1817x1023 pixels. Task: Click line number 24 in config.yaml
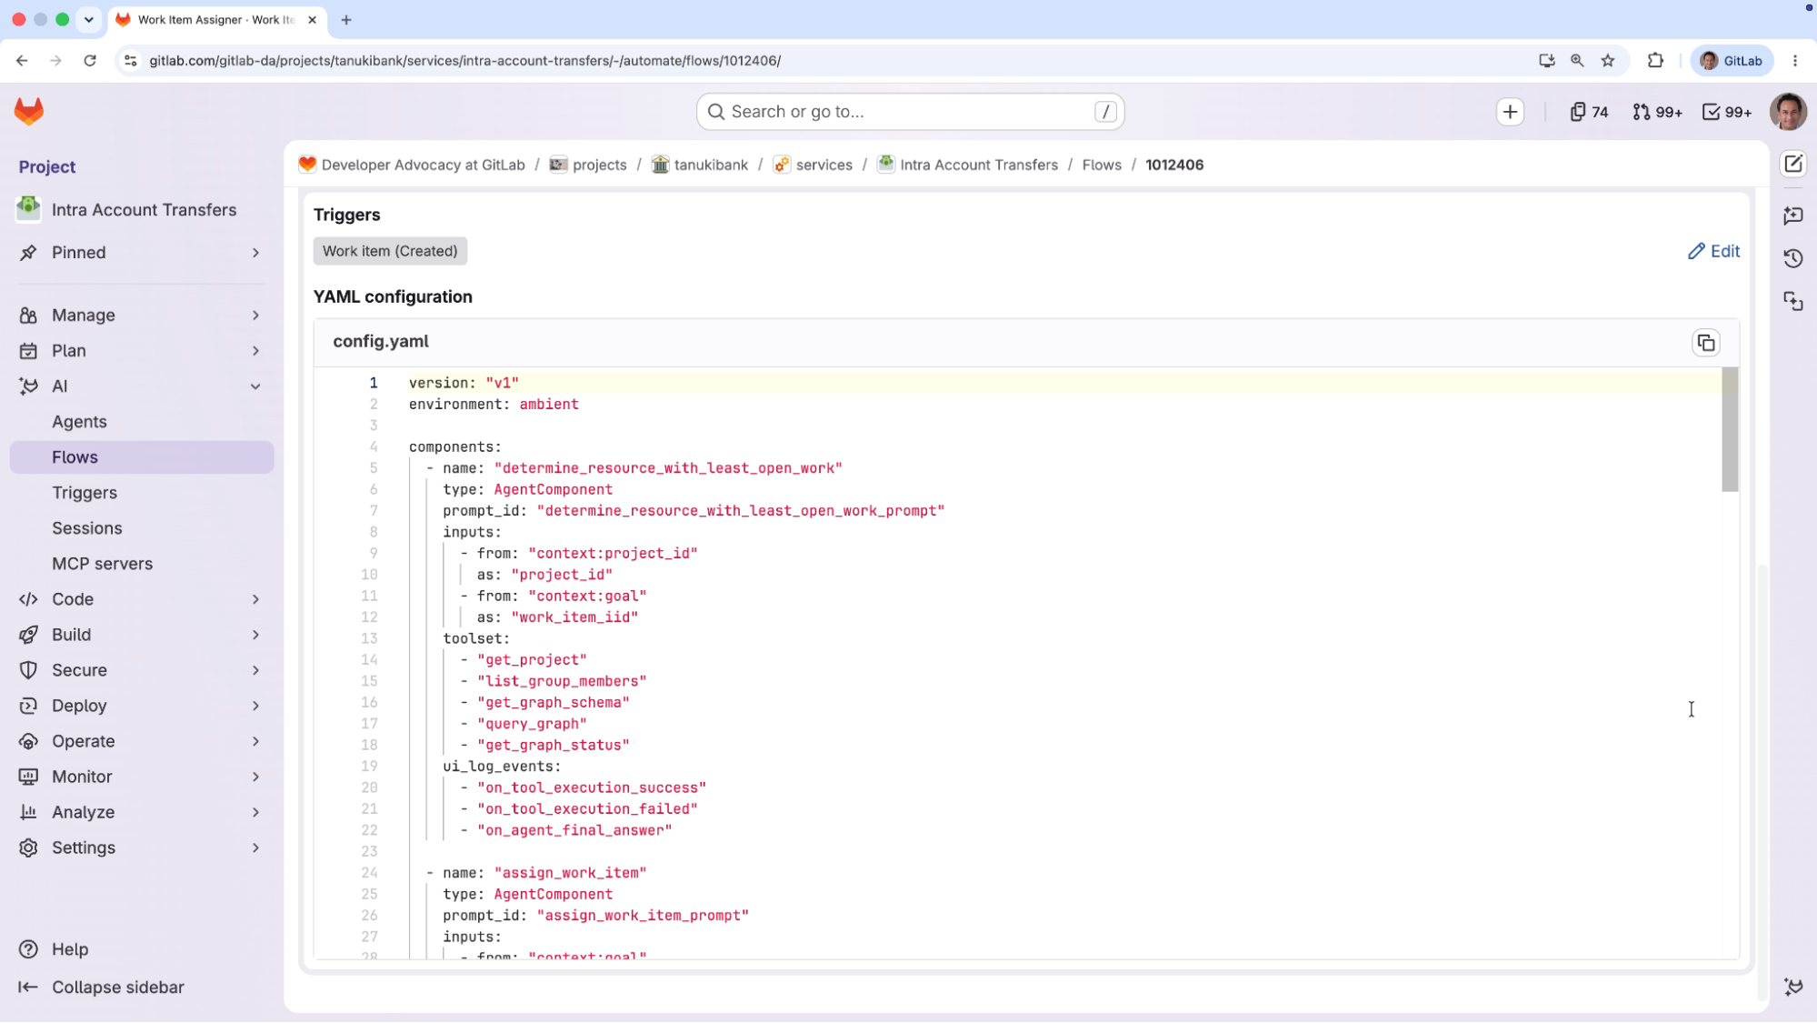[x=369, y=873]
